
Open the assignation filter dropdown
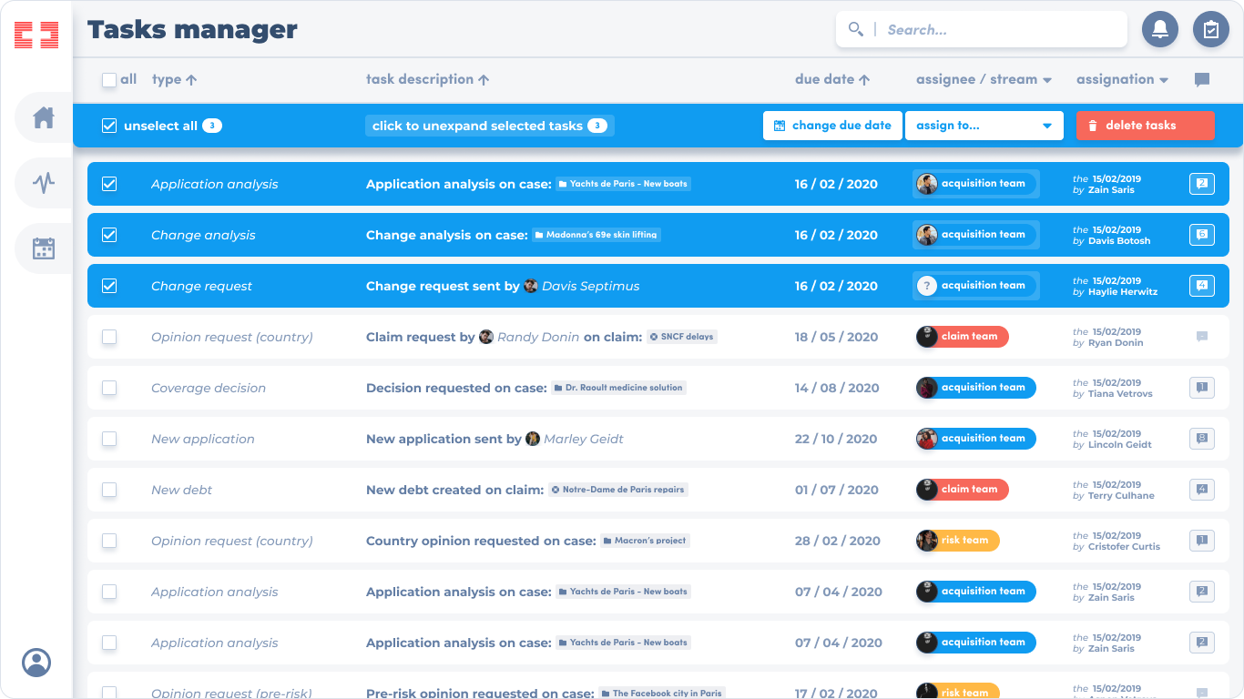[x=1122, y=79]
